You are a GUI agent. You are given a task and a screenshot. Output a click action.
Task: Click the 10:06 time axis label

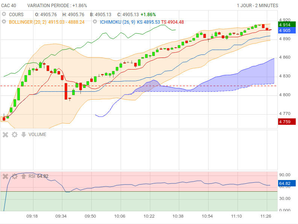coord(120,216)
